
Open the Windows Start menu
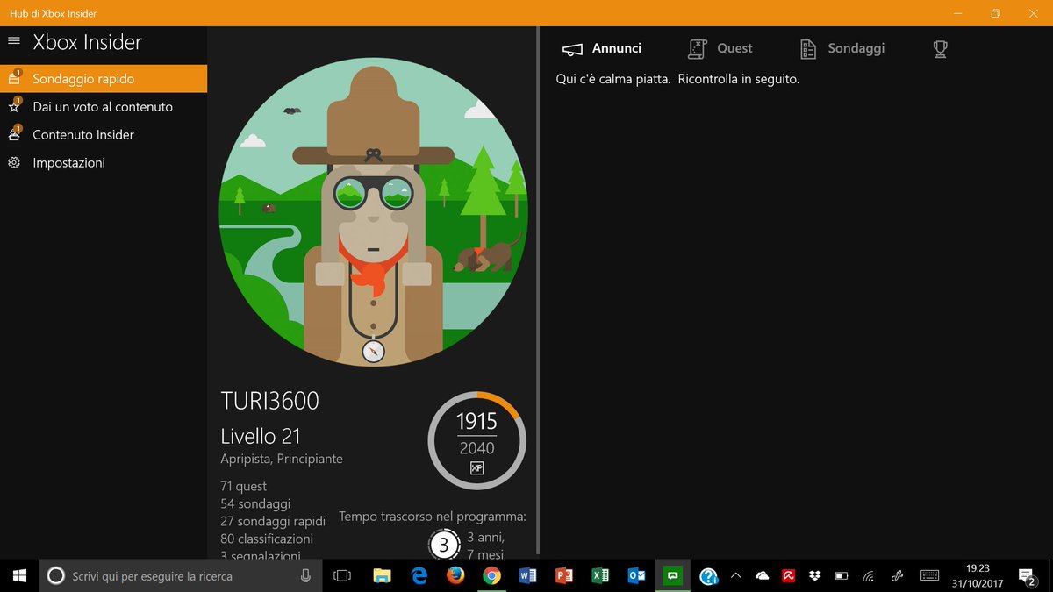coord(19,575)
